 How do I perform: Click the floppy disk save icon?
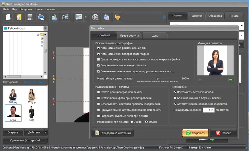pos(30,17)
